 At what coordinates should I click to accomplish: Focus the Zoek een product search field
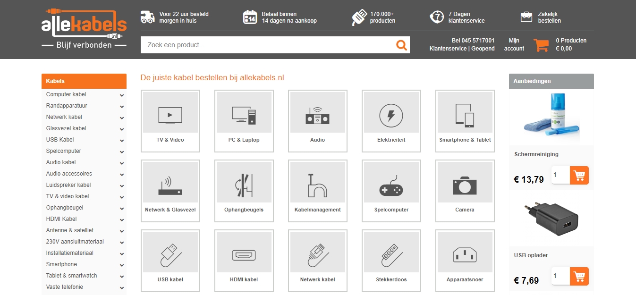click(268, 45)
